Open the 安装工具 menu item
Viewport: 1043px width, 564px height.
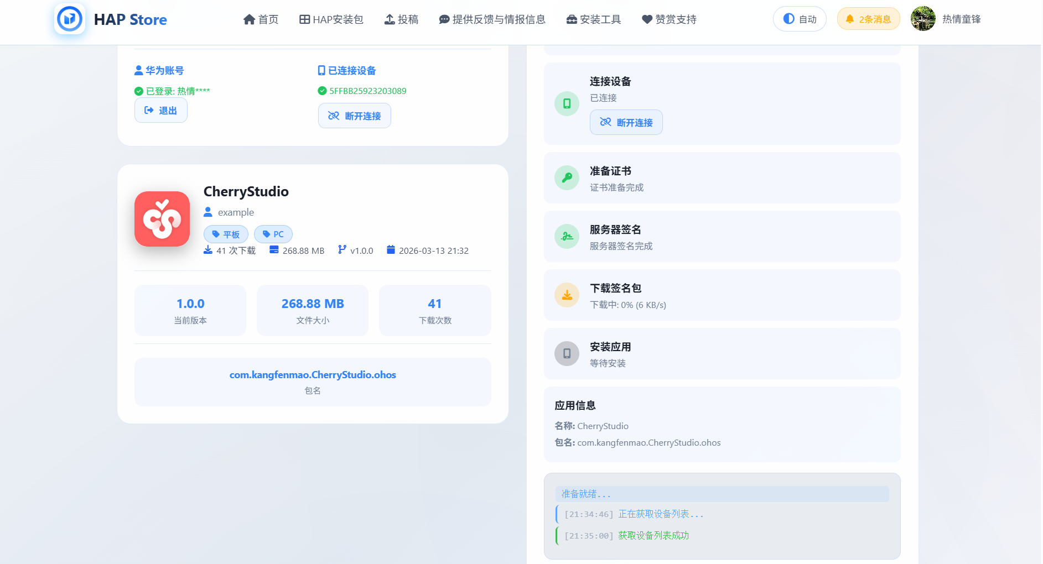click(x=594, y=19)
